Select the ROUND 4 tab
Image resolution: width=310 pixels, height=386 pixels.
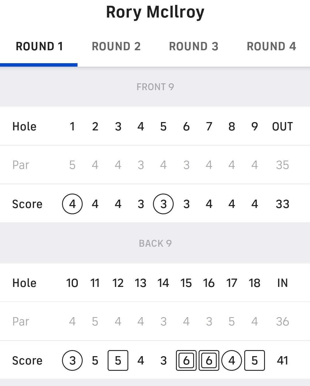click(x=271, y=47)
